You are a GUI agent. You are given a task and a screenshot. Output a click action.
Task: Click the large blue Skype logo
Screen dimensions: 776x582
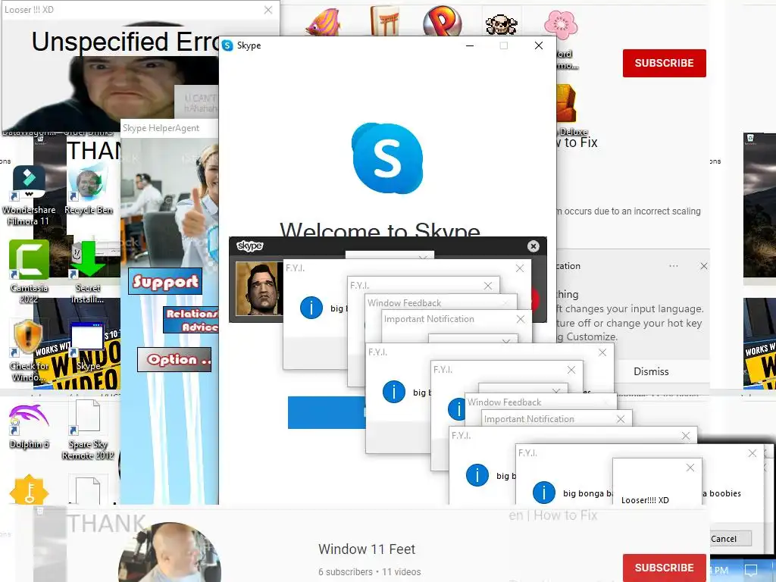click(x=387, y=158)
